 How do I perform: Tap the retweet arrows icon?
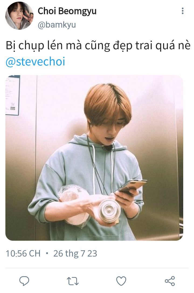73,281
